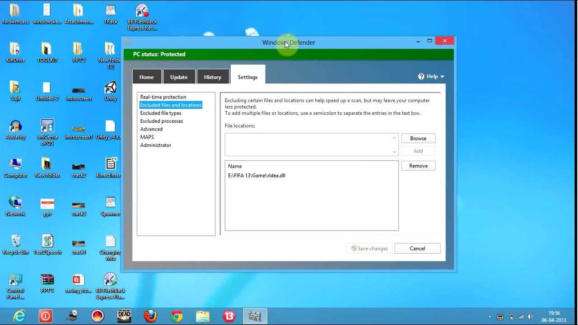Image resolution: width=578 pixels, height=325 pixels.
Task: Select the New folder (3) desktop icon
Action: 111,56
